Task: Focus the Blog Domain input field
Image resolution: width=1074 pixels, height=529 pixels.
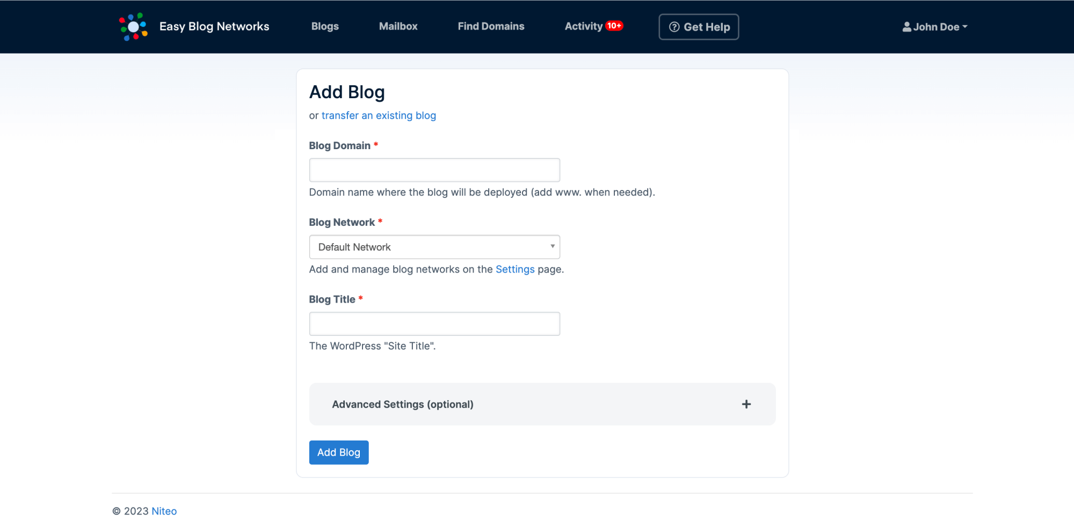Action: click(x=434, y=170)
